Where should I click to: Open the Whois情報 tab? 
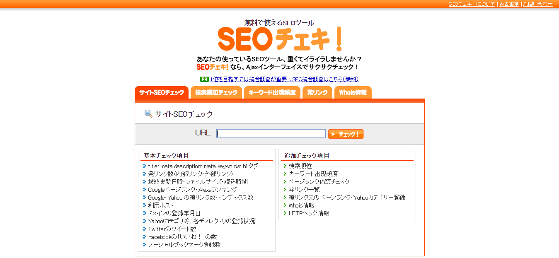[353, 93]
